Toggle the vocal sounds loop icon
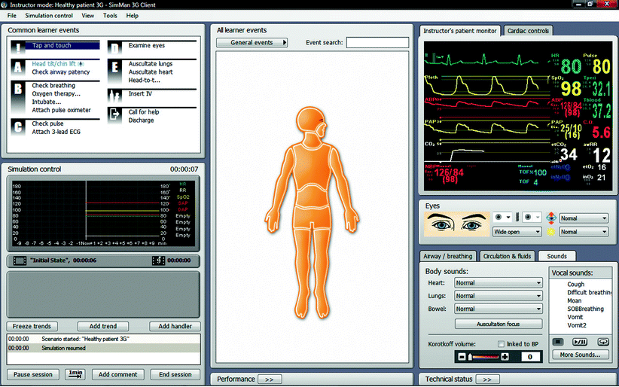This screenshot has width=619, height=387. [x=602, y=341]
